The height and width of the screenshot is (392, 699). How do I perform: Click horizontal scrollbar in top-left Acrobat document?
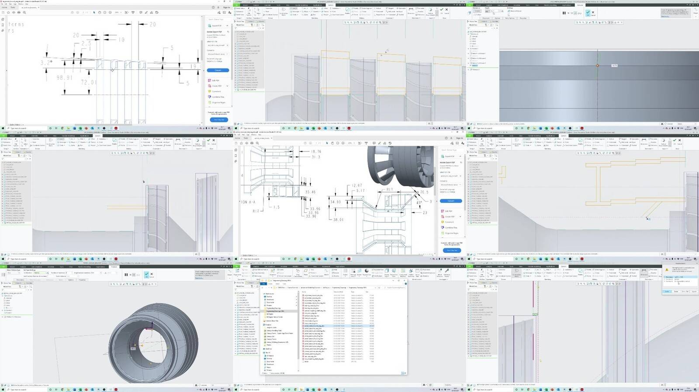click(x=103, y=125)
